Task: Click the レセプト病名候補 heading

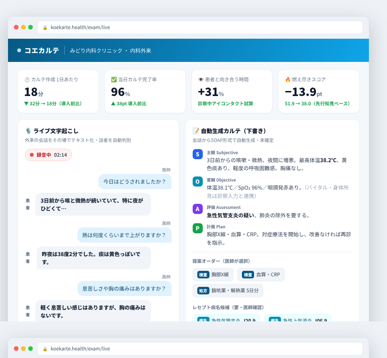Action: [x=228, y=307]
